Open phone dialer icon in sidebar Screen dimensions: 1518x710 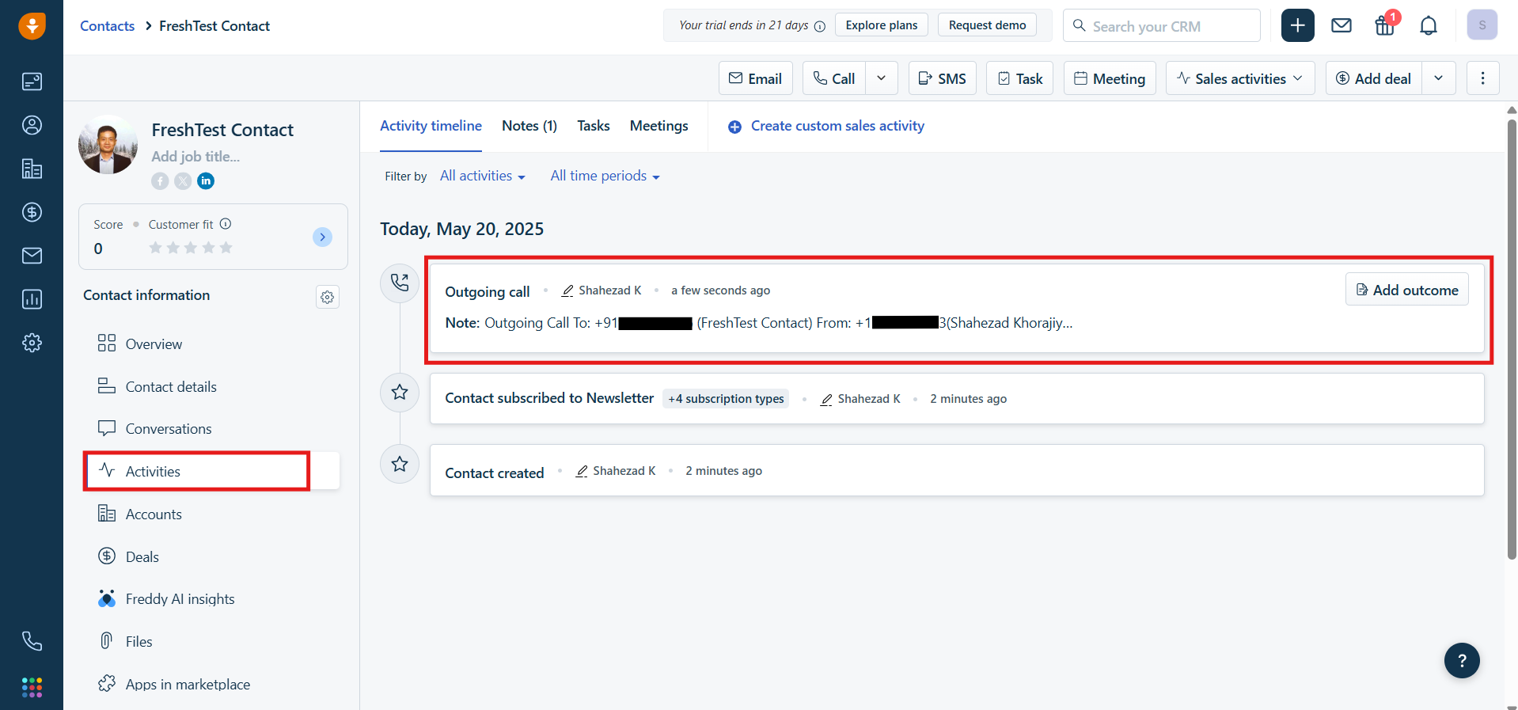pyautogui.click(x=32, y=641)
